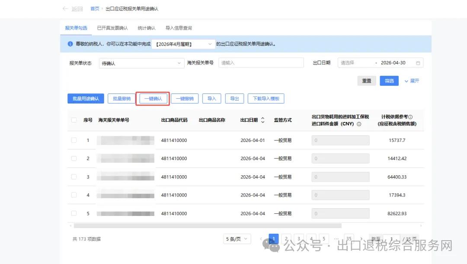
Task: Click 一键确认 button
Action: point(153,99)
